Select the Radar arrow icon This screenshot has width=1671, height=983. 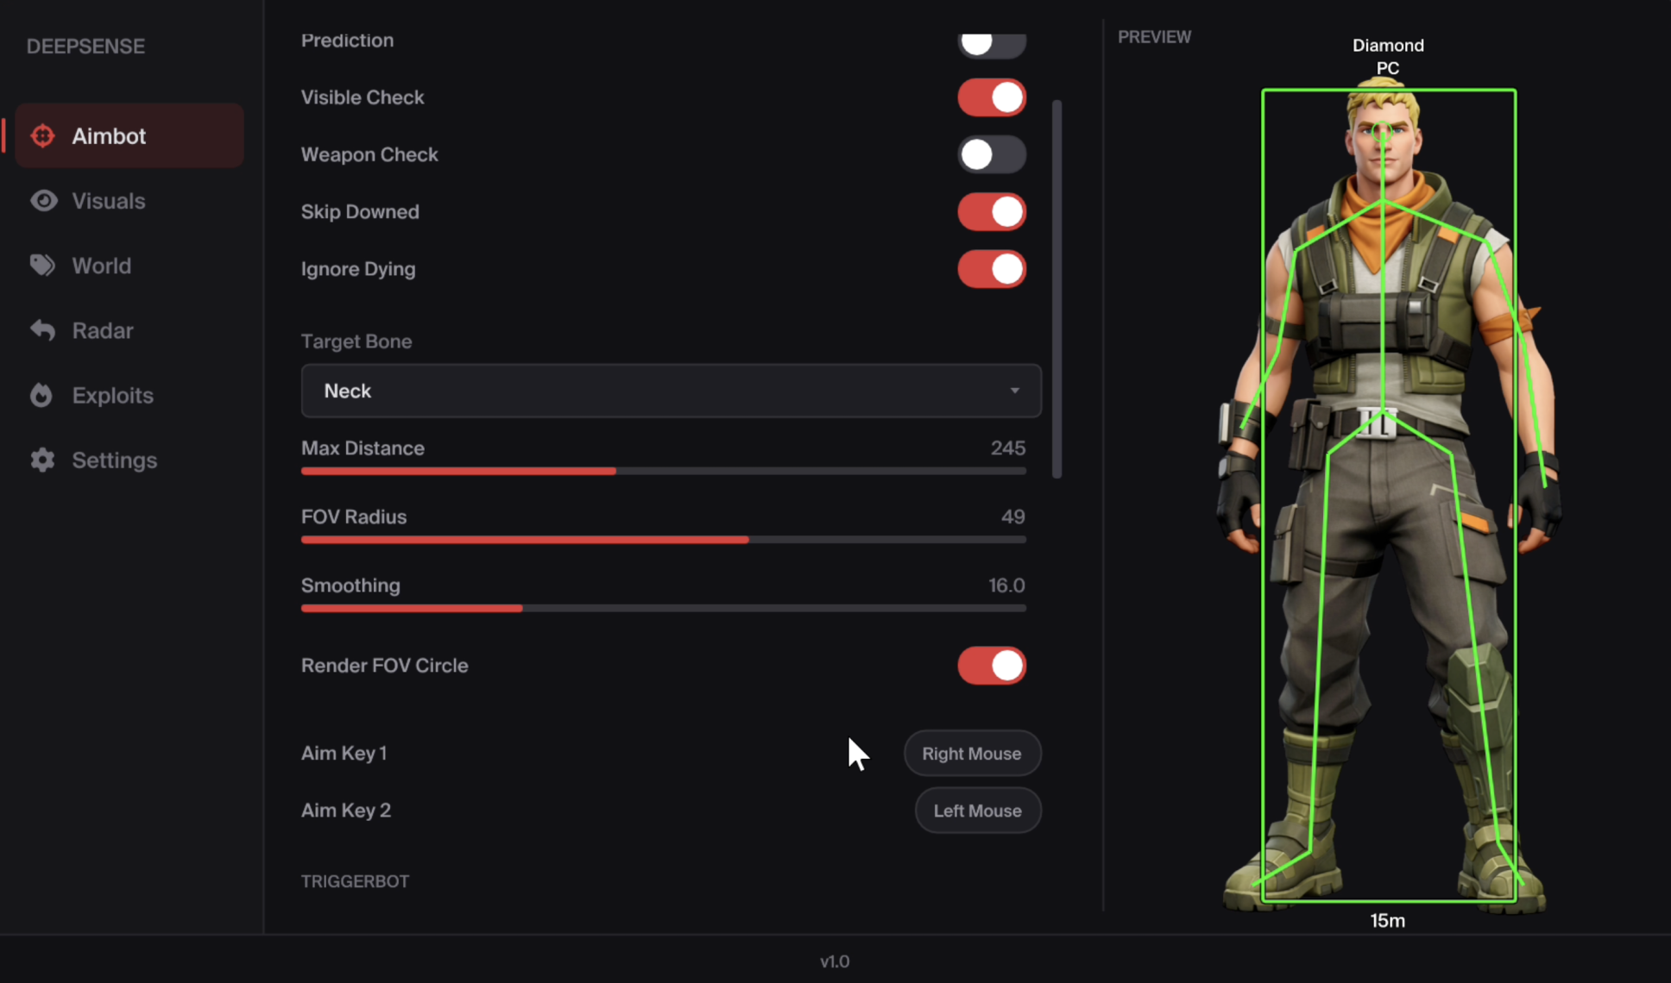[42, 330]
